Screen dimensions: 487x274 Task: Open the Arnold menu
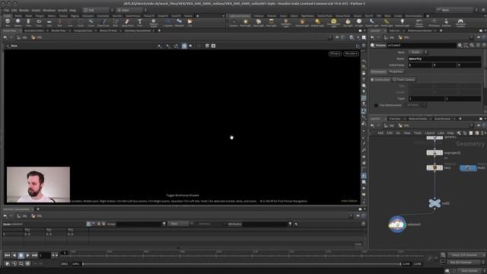click(62, 10)
